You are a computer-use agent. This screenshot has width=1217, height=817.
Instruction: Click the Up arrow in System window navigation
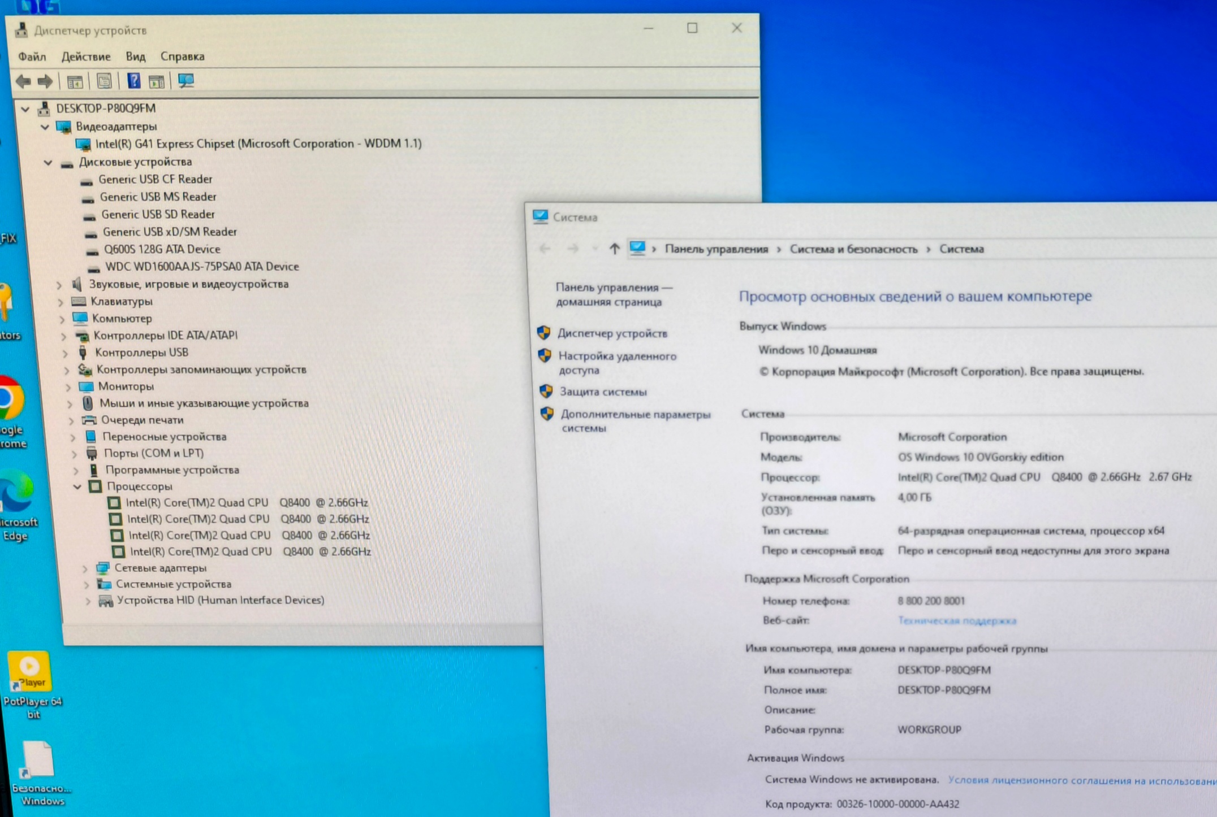614,249
